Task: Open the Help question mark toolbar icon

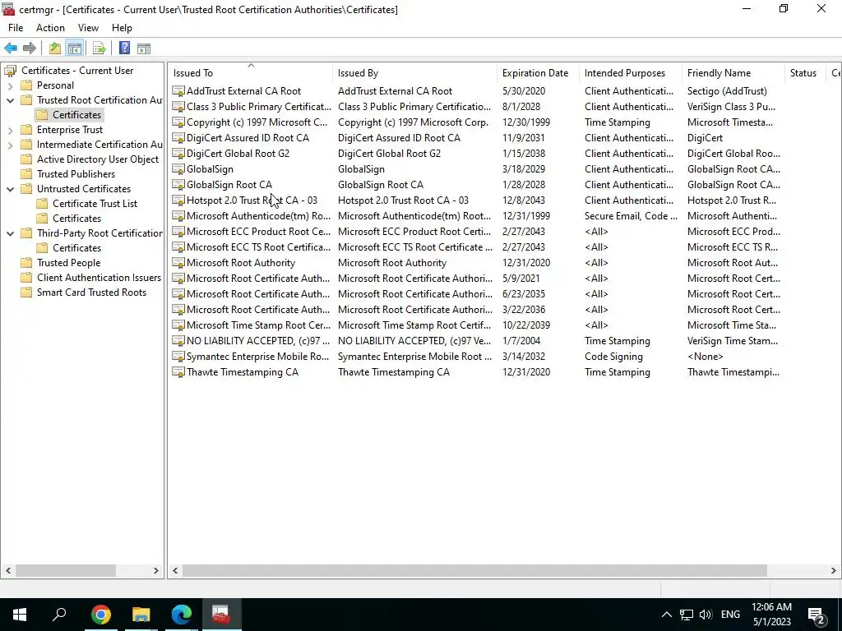Action: (x=125, y=48)
